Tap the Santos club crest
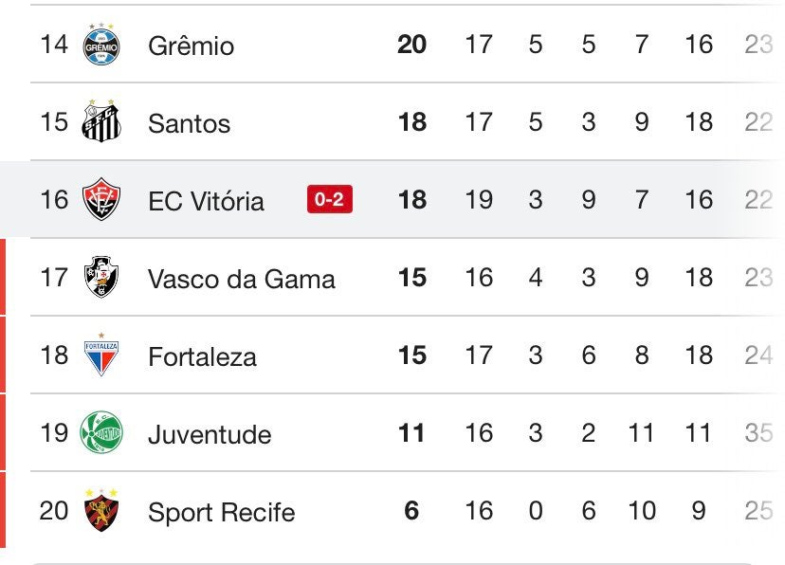 click(x=101, y=121)
